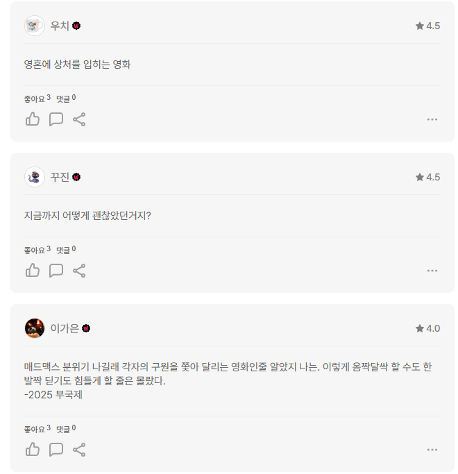This screenshot has height=474, width=458.
Task: Open review text '영혼에 상처를 입히는 영화'
Action: [77, 65]
